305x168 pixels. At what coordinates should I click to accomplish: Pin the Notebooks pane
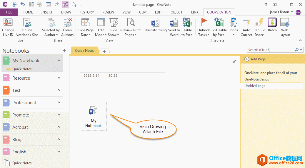point(64,50)
